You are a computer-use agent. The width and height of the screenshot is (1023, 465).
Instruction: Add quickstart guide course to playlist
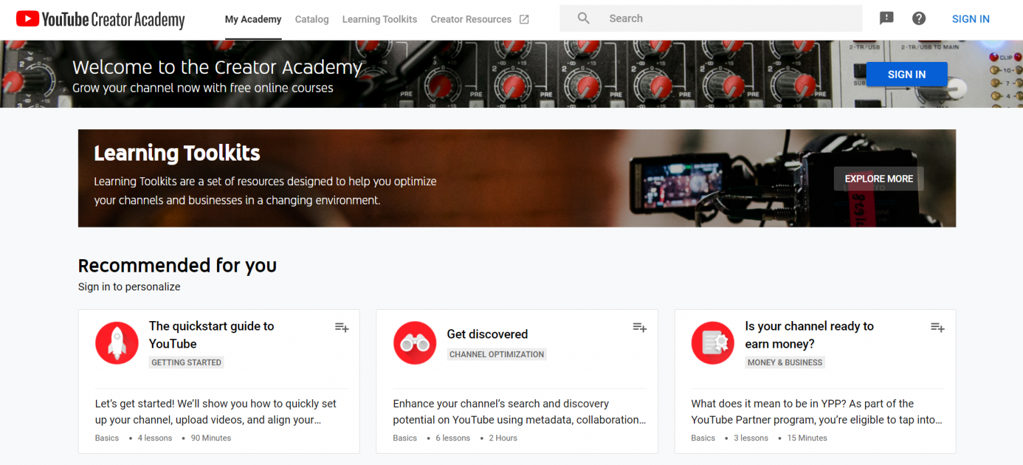[342, 327]
